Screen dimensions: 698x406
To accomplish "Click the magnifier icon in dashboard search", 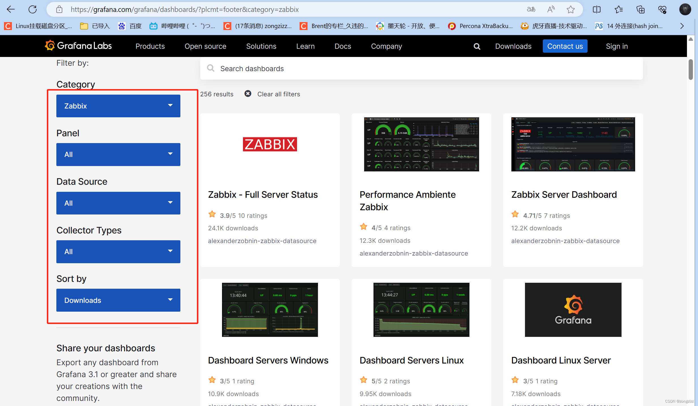I will (211, 68).
